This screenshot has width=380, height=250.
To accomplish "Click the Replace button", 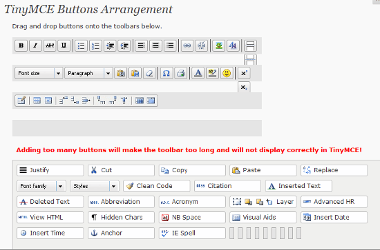I will tap(334, 170).
